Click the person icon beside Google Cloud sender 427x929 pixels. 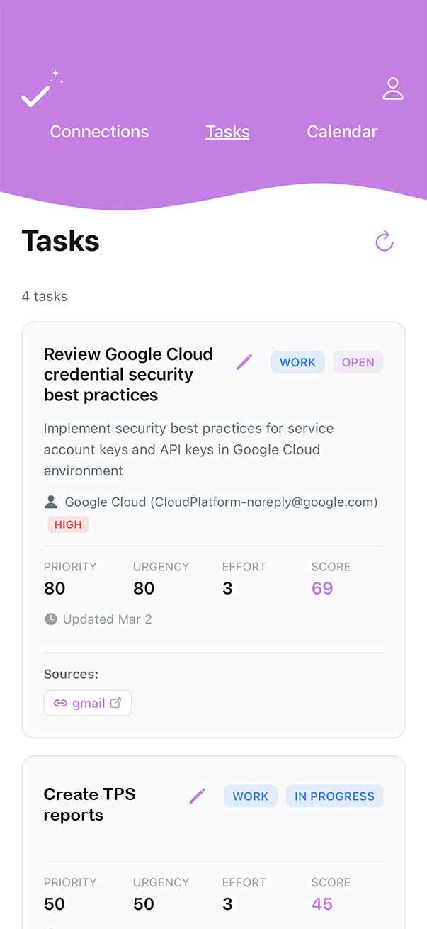[50, 501]
